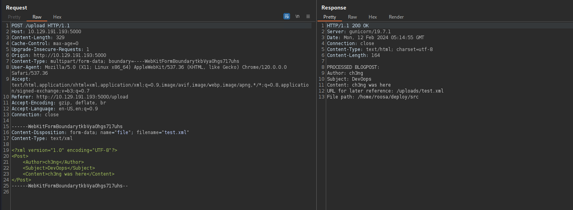Click the 'Accept-Language: en-US,en;q=0.9' header
This screenshot has height=210, width=573.
[55, 109]
